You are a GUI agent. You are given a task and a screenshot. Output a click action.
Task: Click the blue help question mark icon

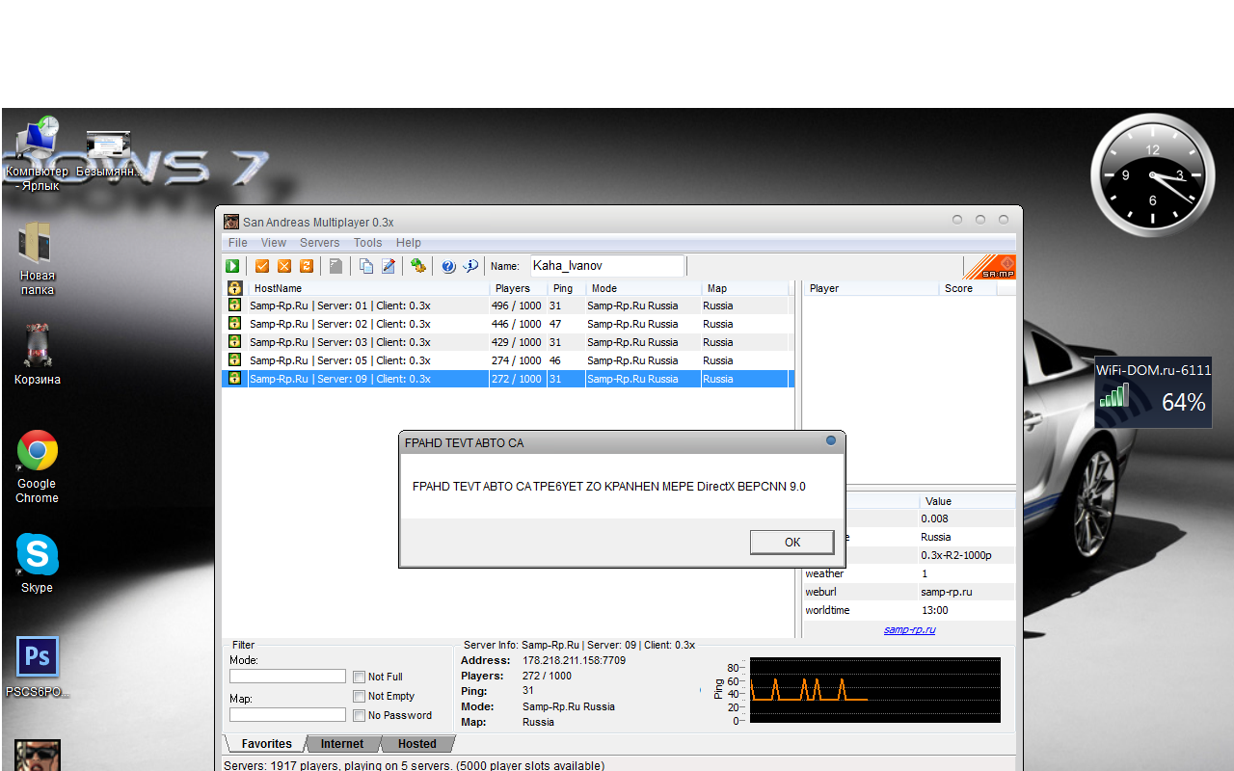point(448,266)
